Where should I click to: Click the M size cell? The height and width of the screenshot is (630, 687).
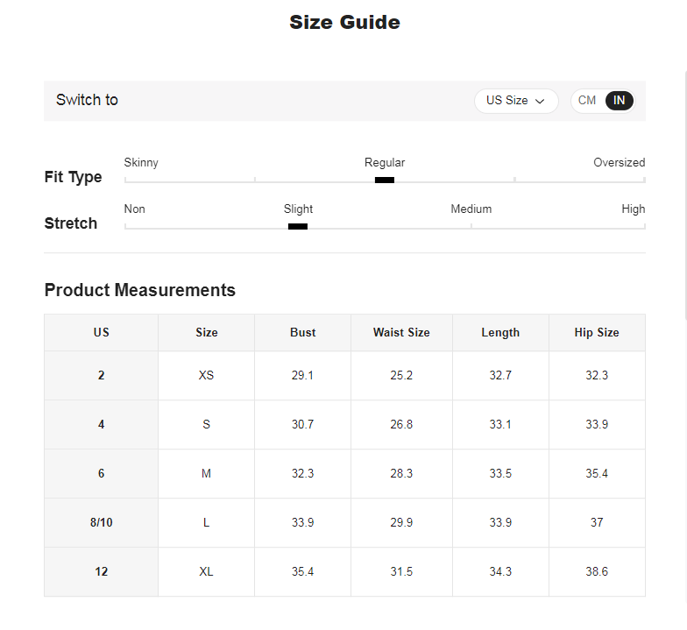point(206,473)
